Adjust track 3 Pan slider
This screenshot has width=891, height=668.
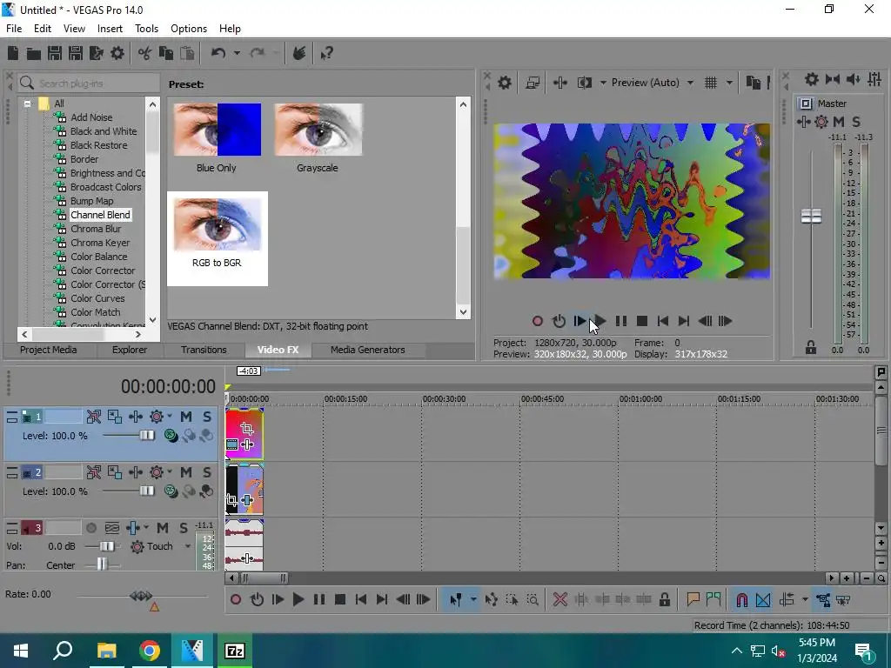101,564
